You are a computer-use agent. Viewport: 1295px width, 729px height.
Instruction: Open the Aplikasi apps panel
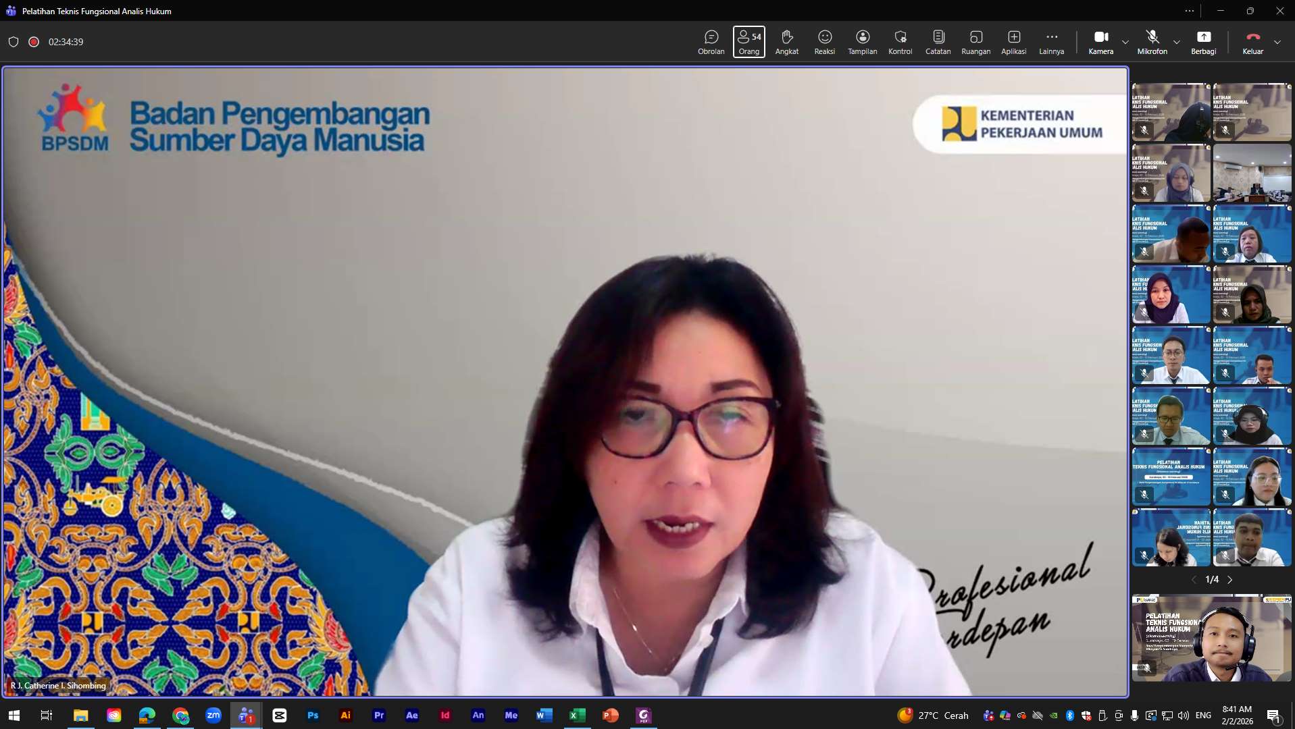1013,42
